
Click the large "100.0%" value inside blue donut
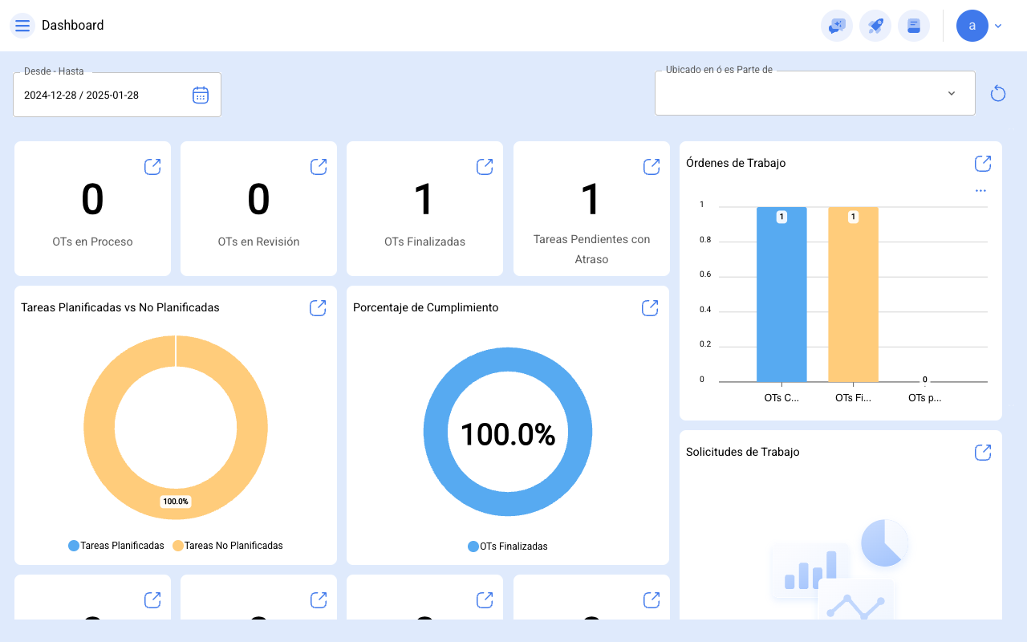tap(508, 434)
